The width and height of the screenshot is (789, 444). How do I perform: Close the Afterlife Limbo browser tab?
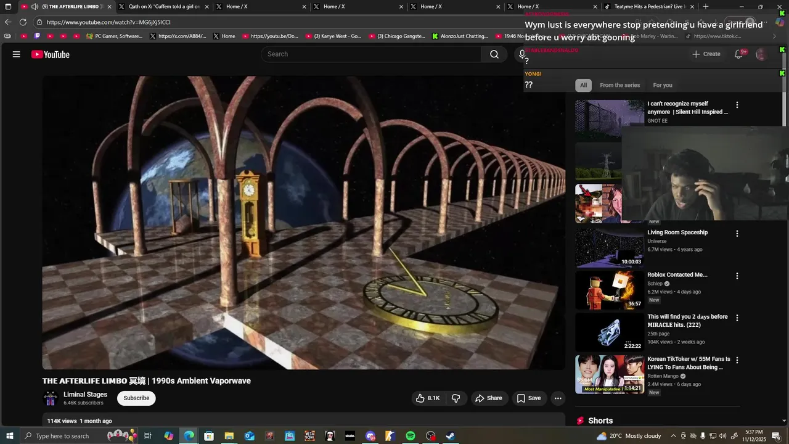[x=110, y=7]
